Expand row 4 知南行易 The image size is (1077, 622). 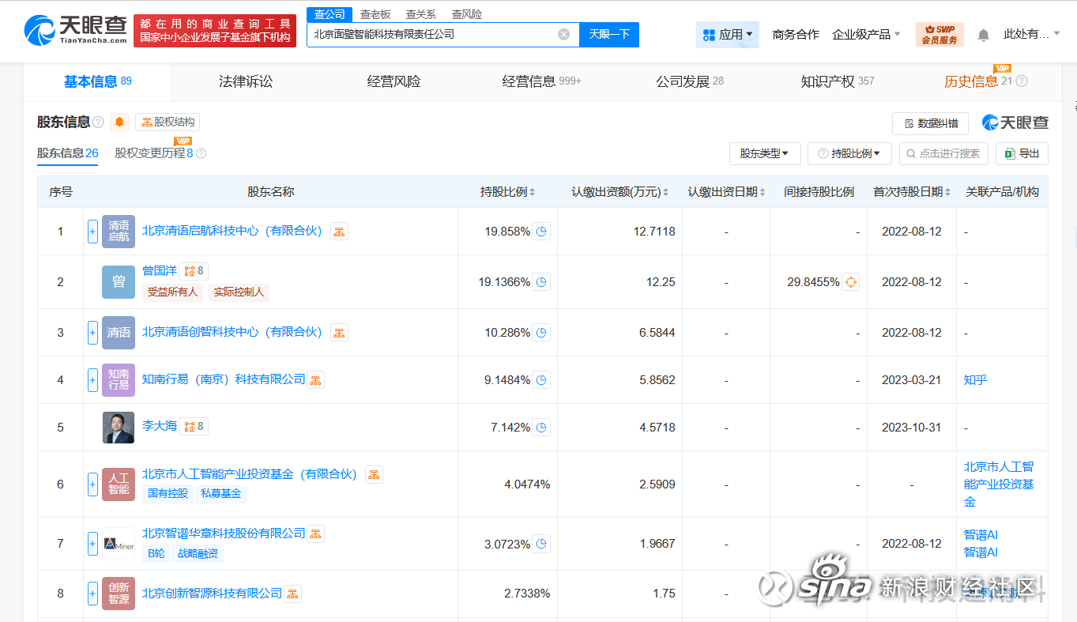point(92,380)
